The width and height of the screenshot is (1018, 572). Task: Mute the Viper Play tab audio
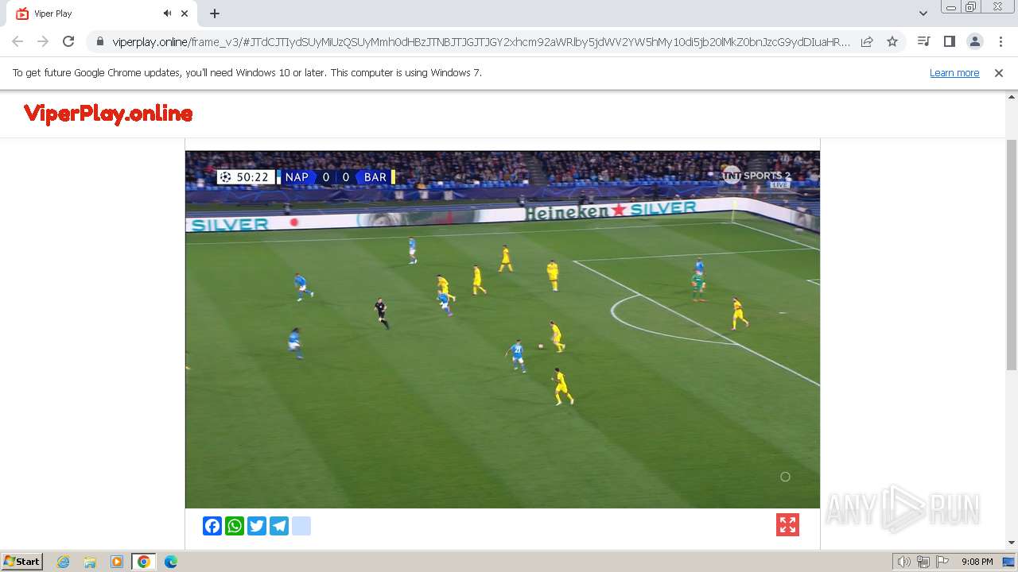[168, 14]
